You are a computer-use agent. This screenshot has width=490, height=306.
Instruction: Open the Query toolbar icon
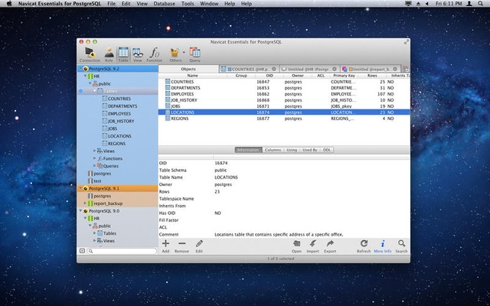pos(194,54)
